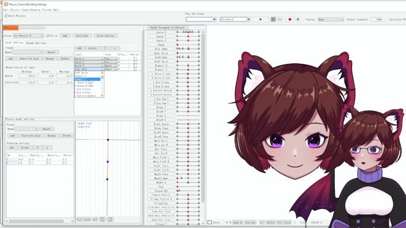406x228 pixels.
Task: Open the input preset Name dropdown
Action: [x=27, y=52]
